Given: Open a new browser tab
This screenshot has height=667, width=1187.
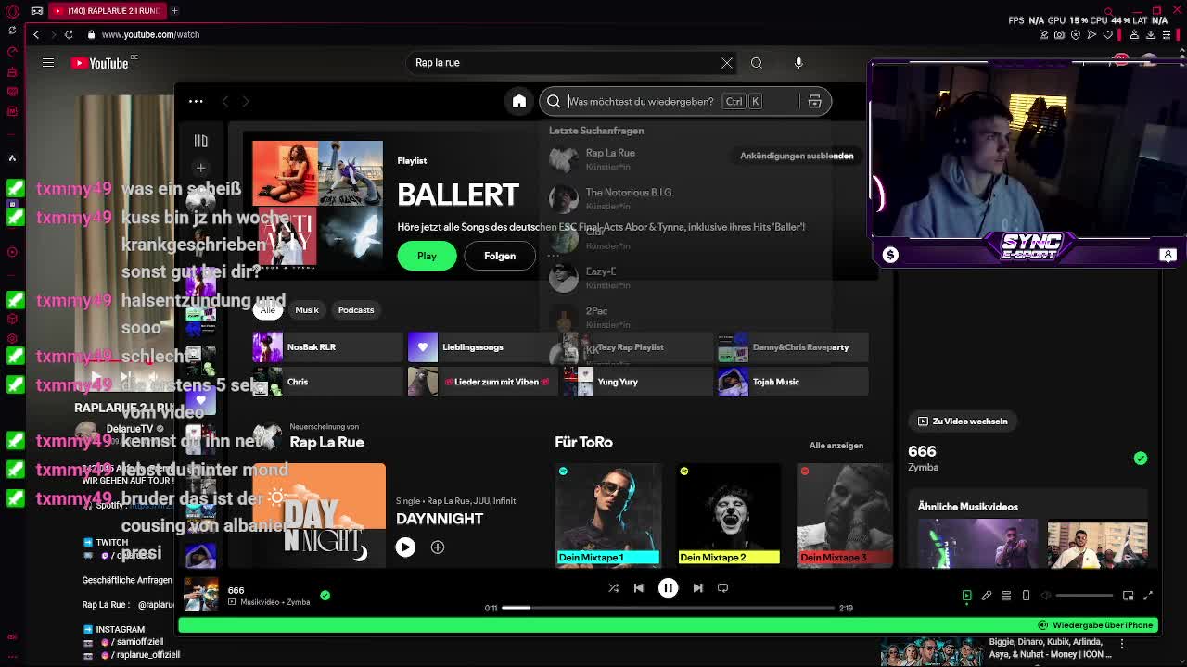Looking at the screenshot, I should coord(174,10).
